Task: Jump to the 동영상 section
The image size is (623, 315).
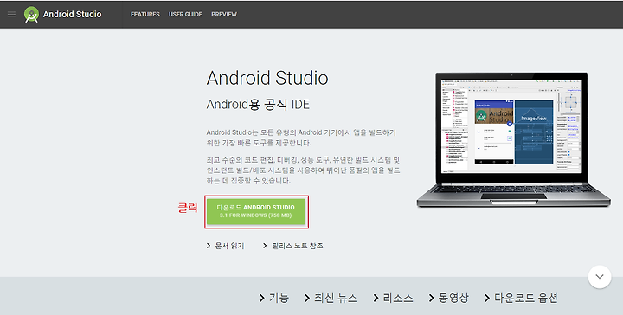Action: pos(449,298)
